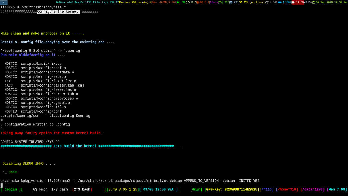348x196 pixels.
Task: Click the tmux date 09/05 19:56 Sat
Action: [158, 190]
